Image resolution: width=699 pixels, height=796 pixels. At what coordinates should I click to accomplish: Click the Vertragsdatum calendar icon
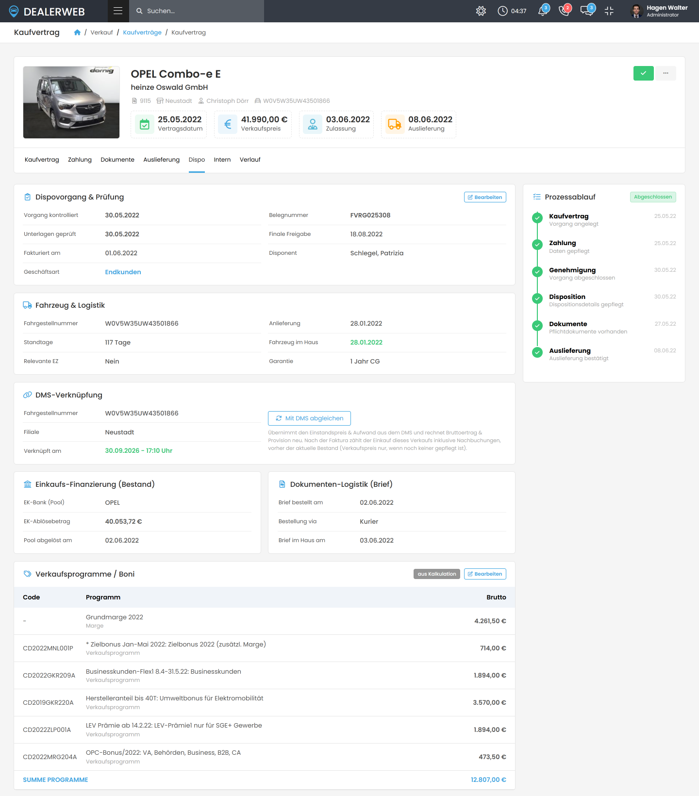point(145,124)
